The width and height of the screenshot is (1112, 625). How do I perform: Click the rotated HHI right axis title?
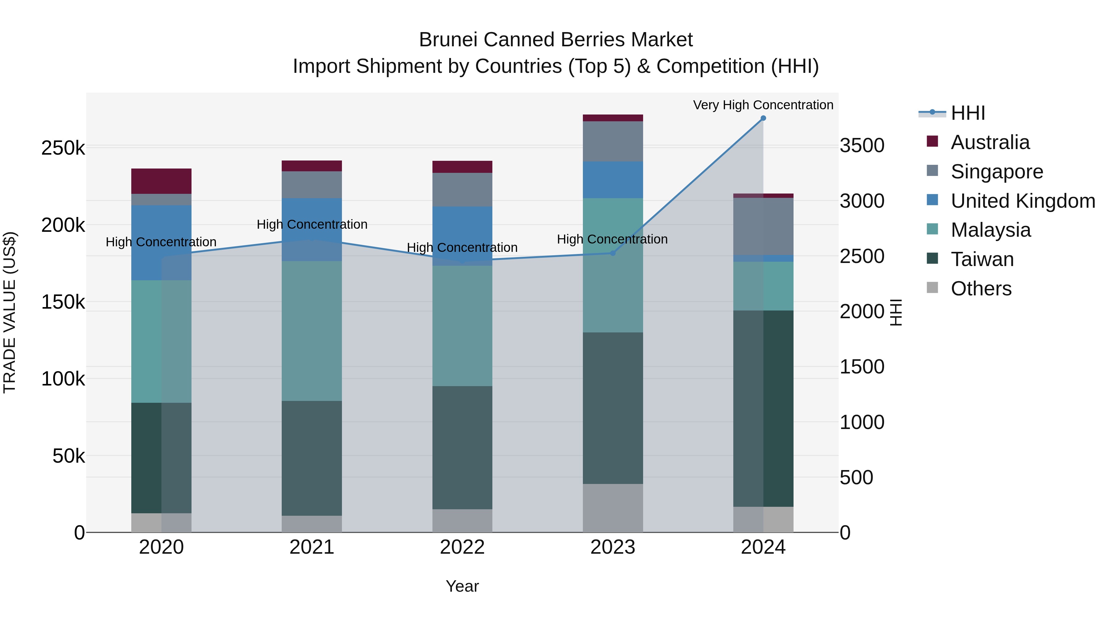pyautogui.click(x=896, y=312)
